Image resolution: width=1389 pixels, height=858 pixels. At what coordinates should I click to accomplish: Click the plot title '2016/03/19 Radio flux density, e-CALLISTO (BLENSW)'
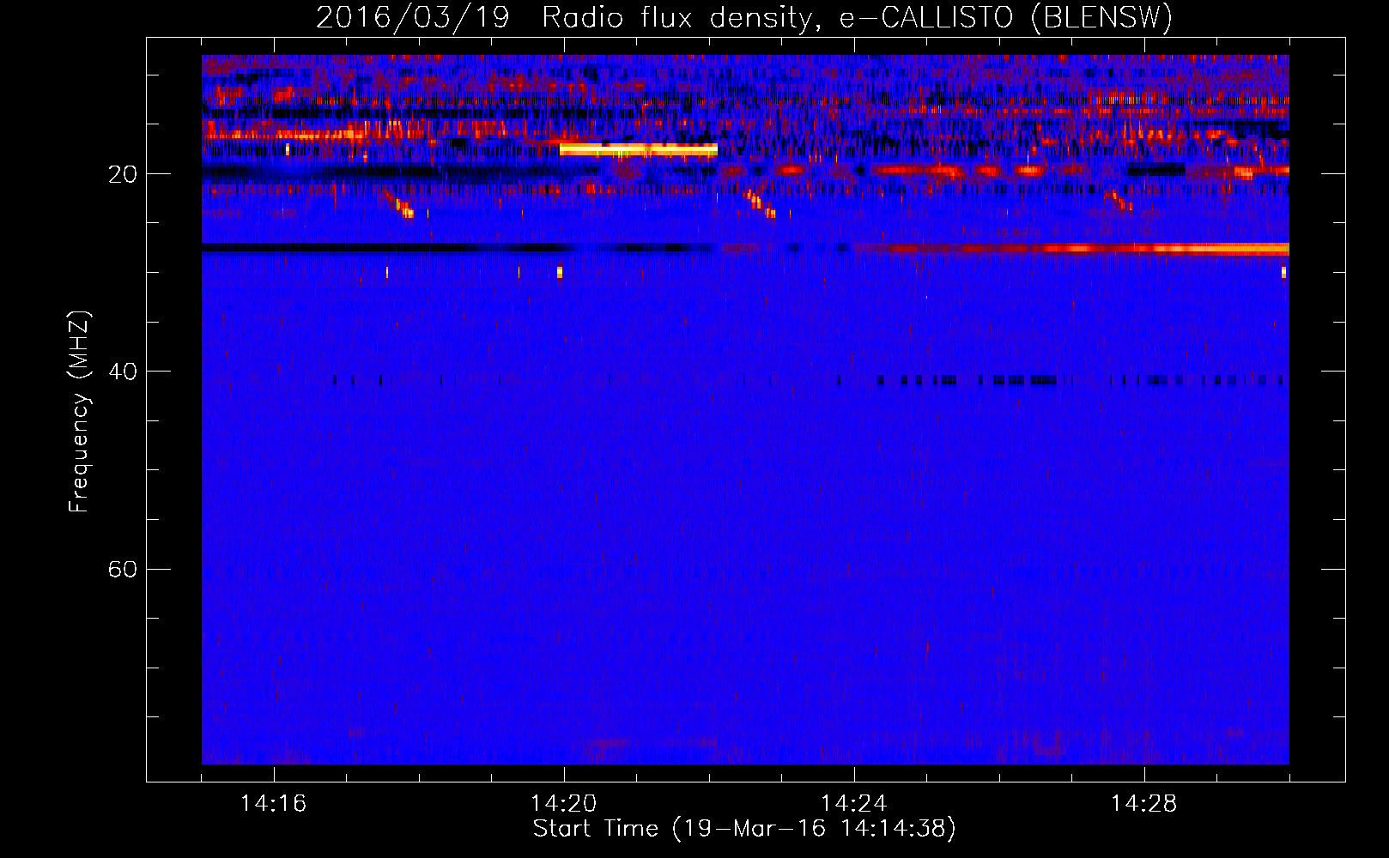coord(744,17)
